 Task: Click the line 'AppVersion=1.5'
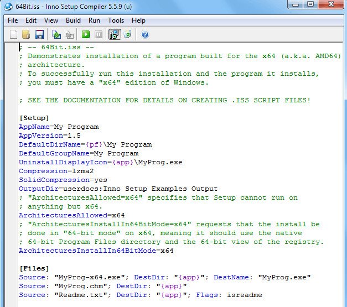pyautogui.click(x=50, y=136)
